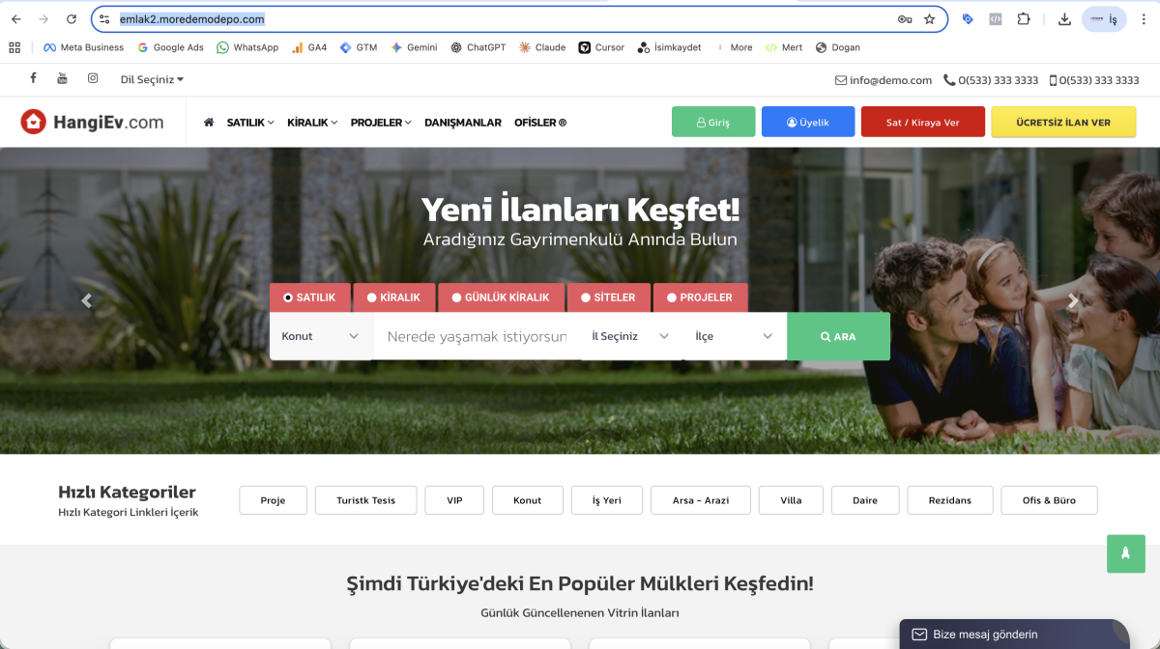Open the Dil Seçiniz language dropdown
Screen dimensions: 1160x649
point(151,79)
